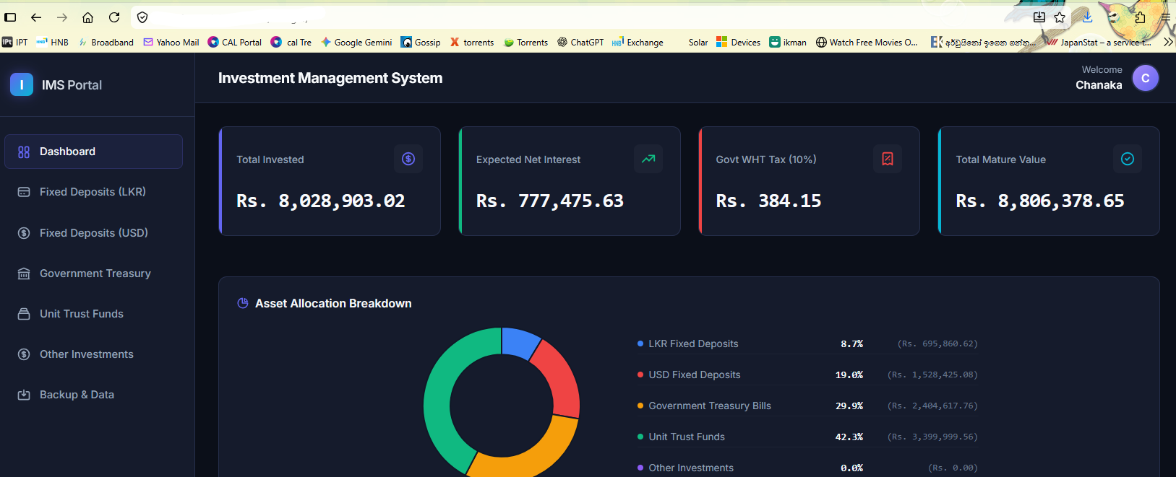Go to Fixed Deposits (USD) section

[93, 232]
